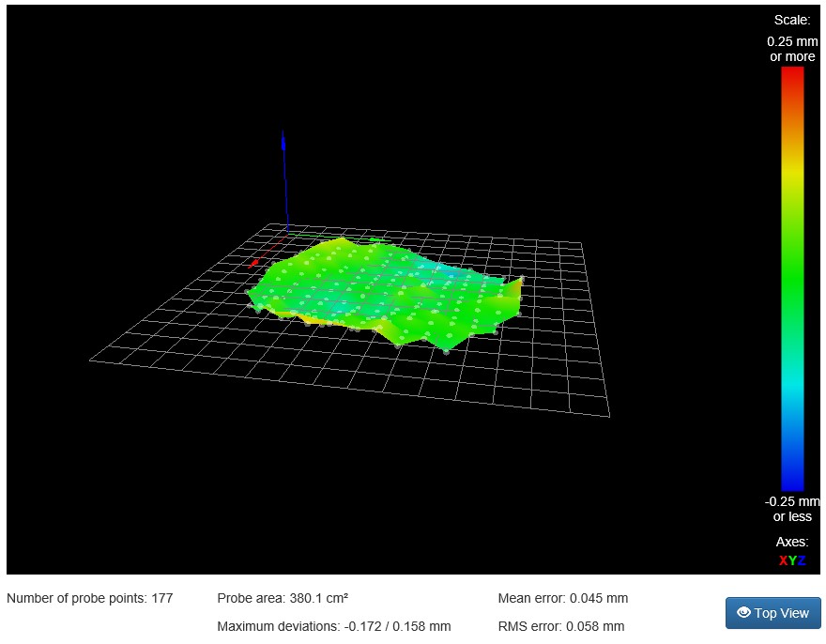The image size is (826, 644).
Task: Click the green Y letter in Axes legend
Action: tap(791, 560)
